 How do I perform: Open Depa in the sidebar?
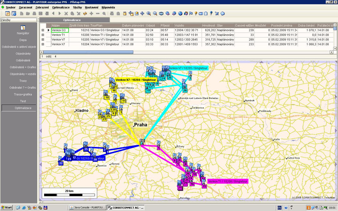click(x=23, y=40)
